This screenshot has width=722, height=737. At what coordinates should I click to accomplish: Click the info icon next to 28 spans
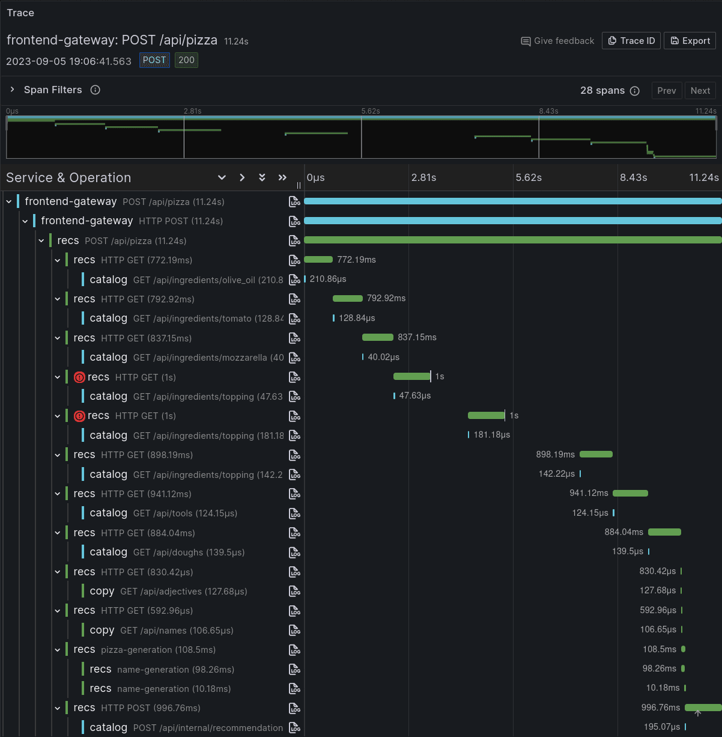(634, 90)
